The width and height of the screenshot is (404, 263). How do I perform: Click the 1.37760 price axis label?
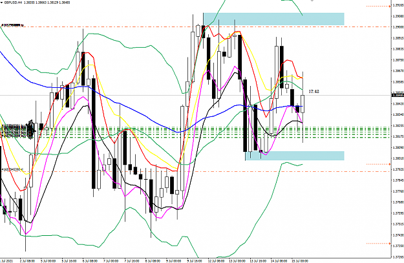coord(398,191)
